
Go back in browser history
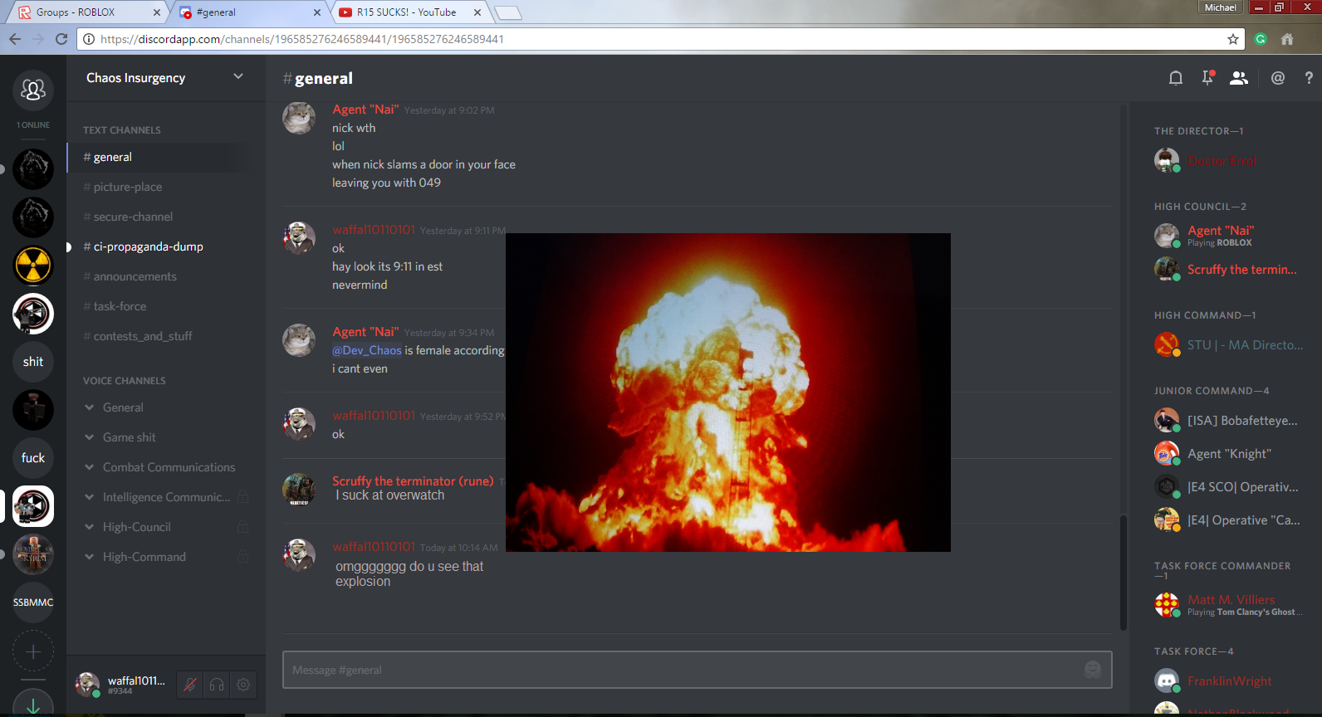15,39
